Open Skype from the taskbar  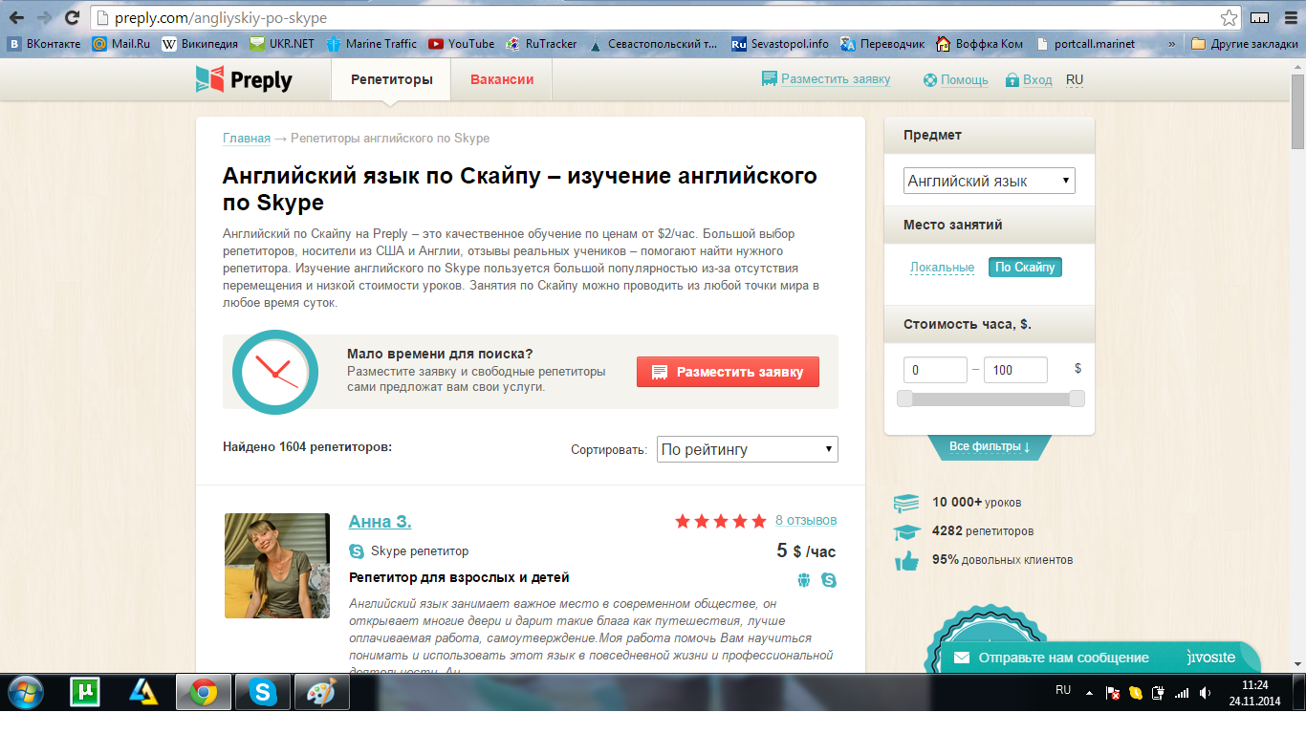262,692
